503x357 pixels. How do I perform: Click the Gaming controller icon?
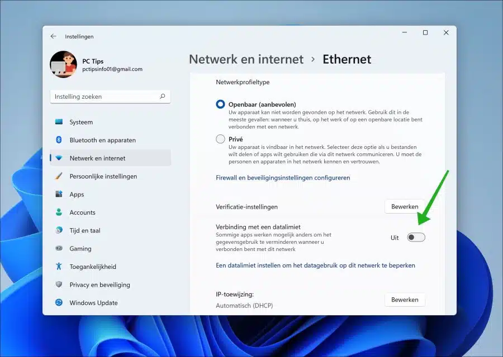59,248
